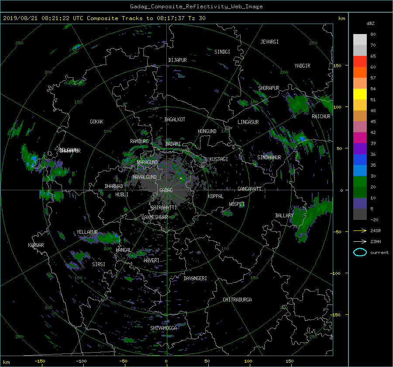Image resolution: width=393 pixels, height=367 pixels.
Task: Click the large green echo east of Ballary
Action: coord(310,218)
